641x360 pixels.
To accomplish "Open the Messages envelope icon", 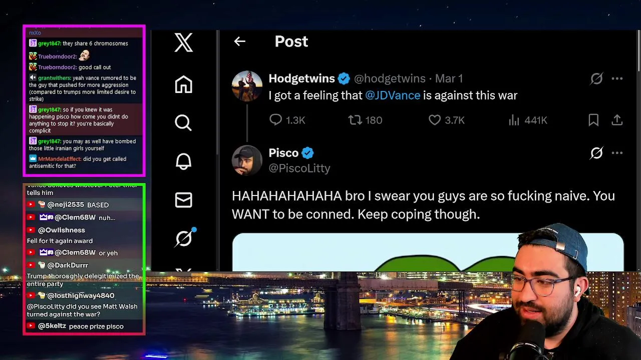I will (183, 200).
